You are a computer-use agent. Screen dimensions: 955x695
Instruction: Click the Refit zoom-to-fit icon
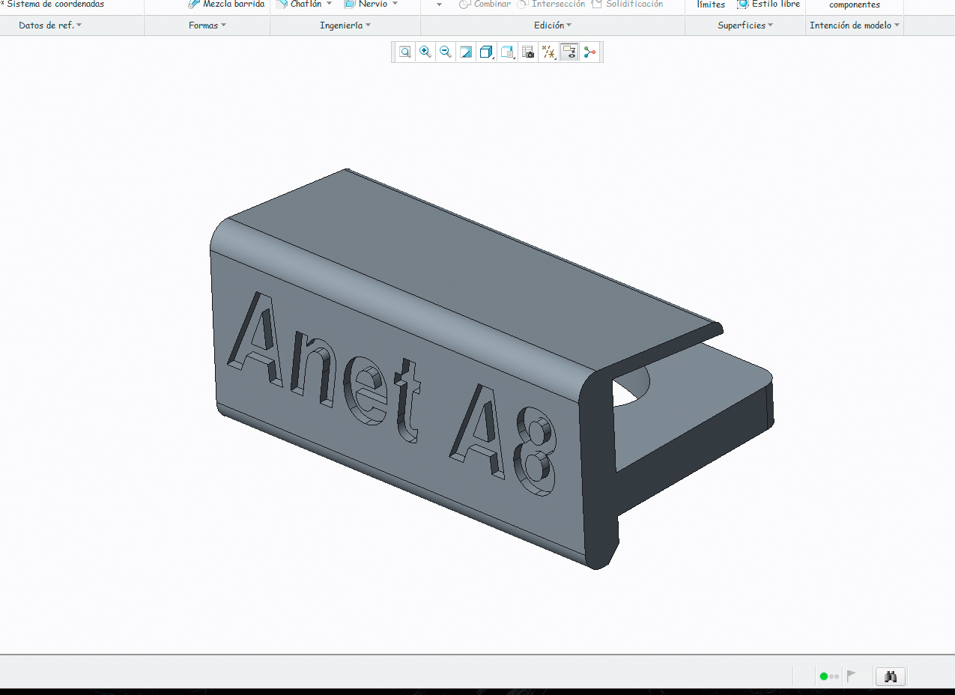(x=404, y=52)
